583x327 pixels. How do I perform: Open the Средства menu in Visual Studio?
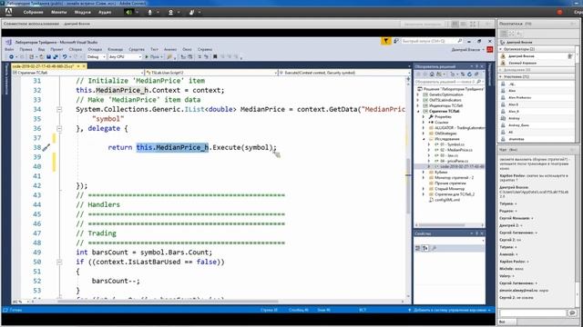137,49
